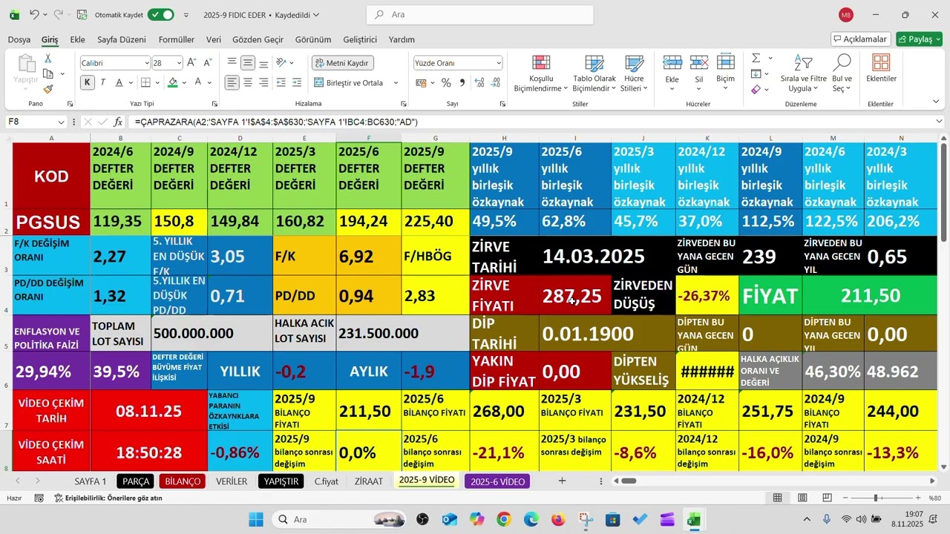Viewport: 950px width, 534px height.
Task: Select the 2025-6 VİDEO sheet tab
Action: click(497, 481)
